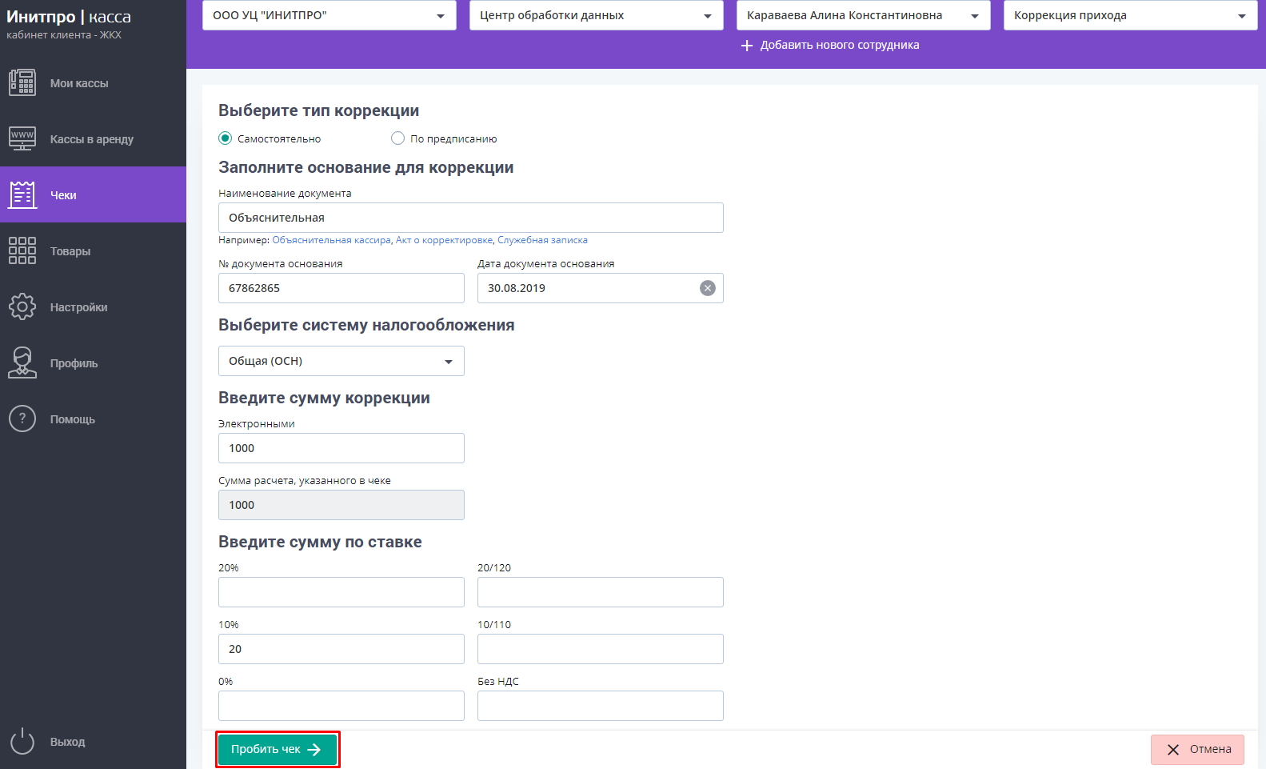The width and height of the screenshot is (1266, 769).
Task: Click the 10/110 rate amount field
Action: (601, 649)
